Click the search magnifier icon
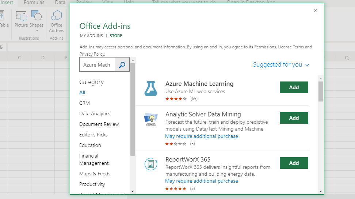Screen dimensions: 355x199 point(122,65)
